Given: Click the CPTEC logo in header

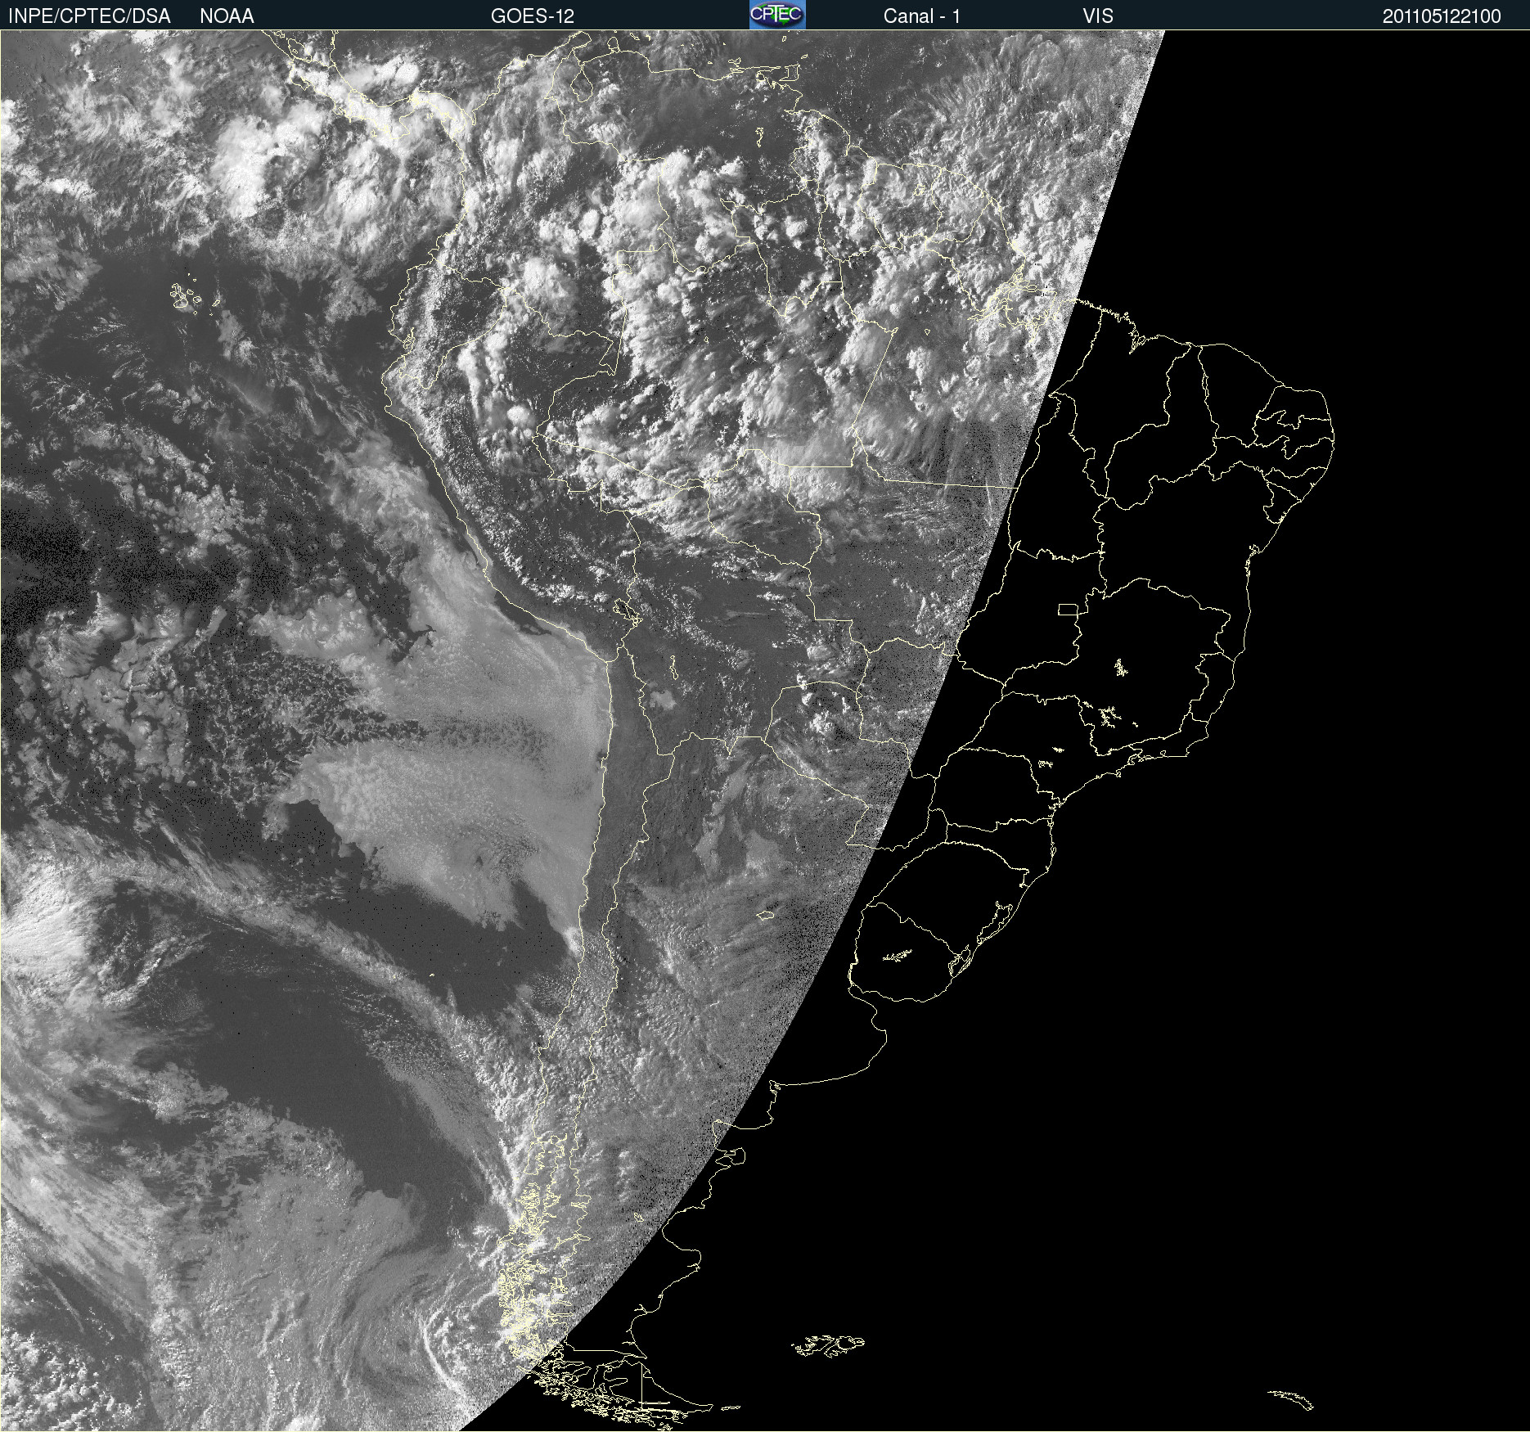Looking at the screenshot, I should [777, 15].
